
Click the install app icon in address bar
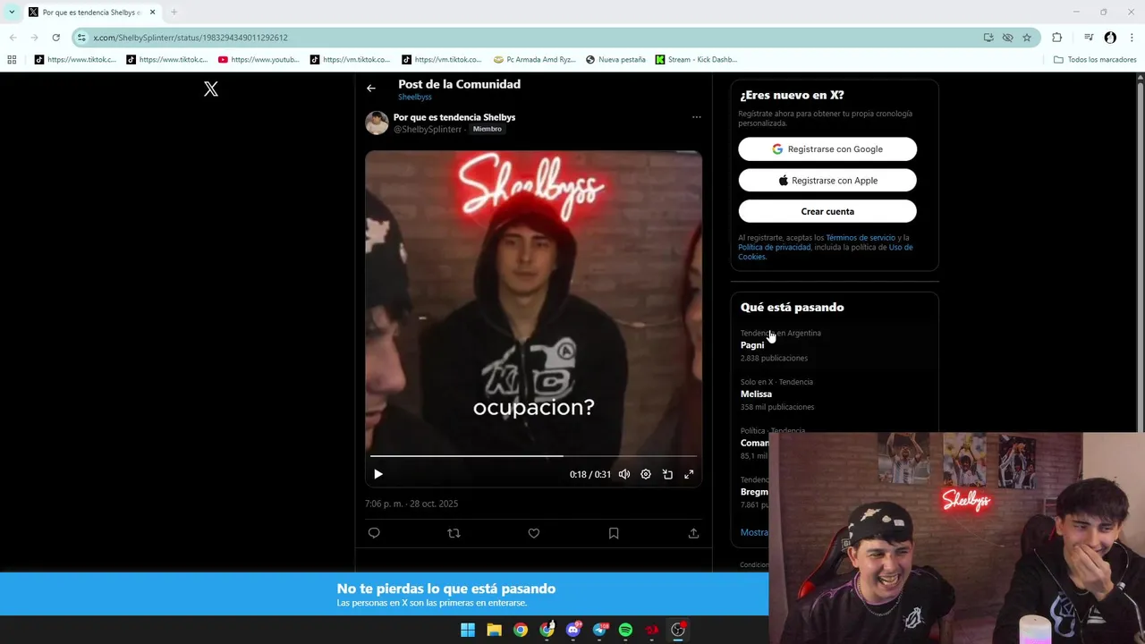click(x=988, y=38)
